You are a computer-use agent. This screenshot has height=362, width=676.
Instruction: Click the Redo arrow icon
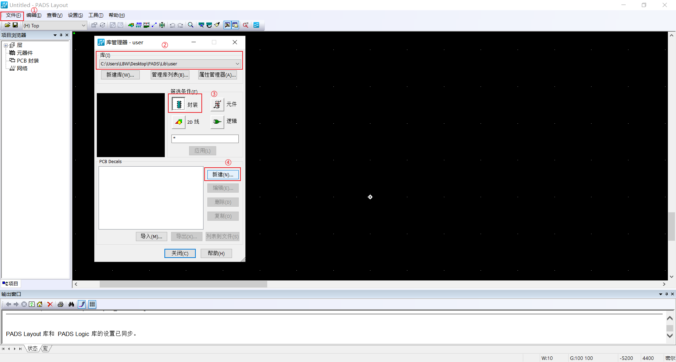coord(180,25)
